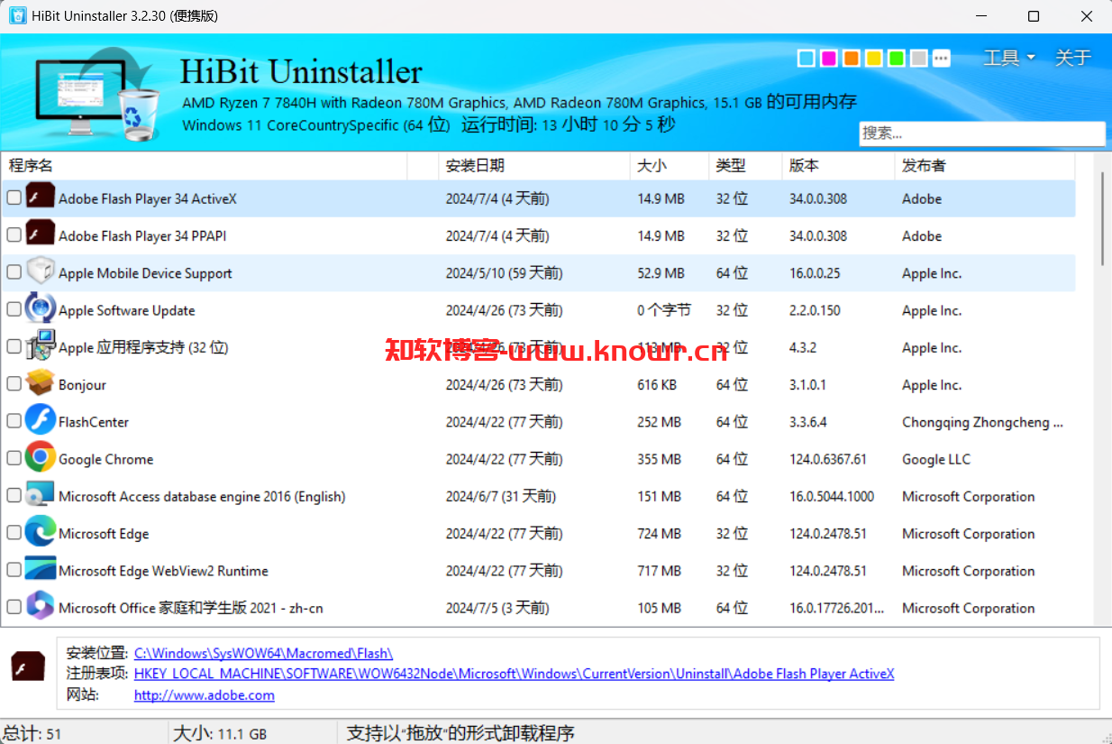This screenshot has width=1112, height=744.
Task: Click the 616 KB size cell
Action: [x=657, y=385]
